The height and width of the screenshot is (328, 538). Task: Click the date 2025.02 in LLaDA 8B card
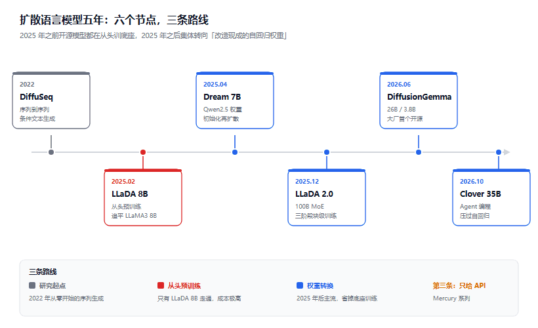[x=123, y=182]
